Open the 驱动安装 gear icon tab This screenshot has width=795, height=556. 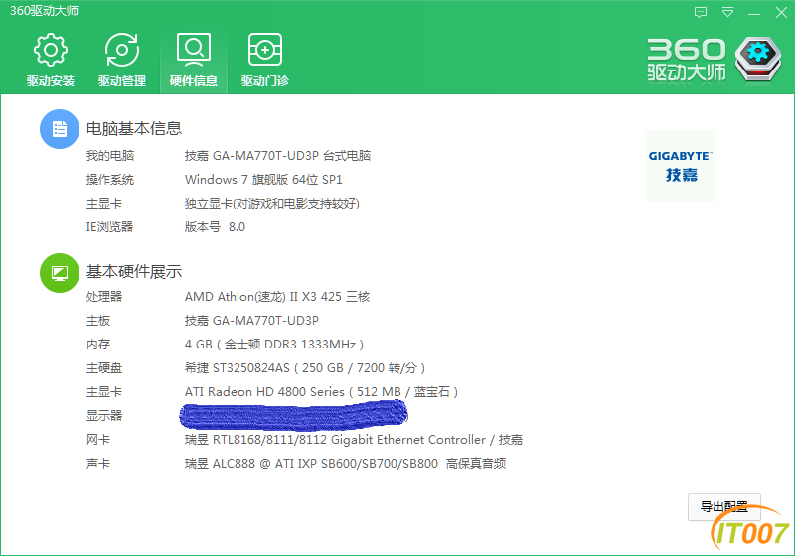point(51,60)
